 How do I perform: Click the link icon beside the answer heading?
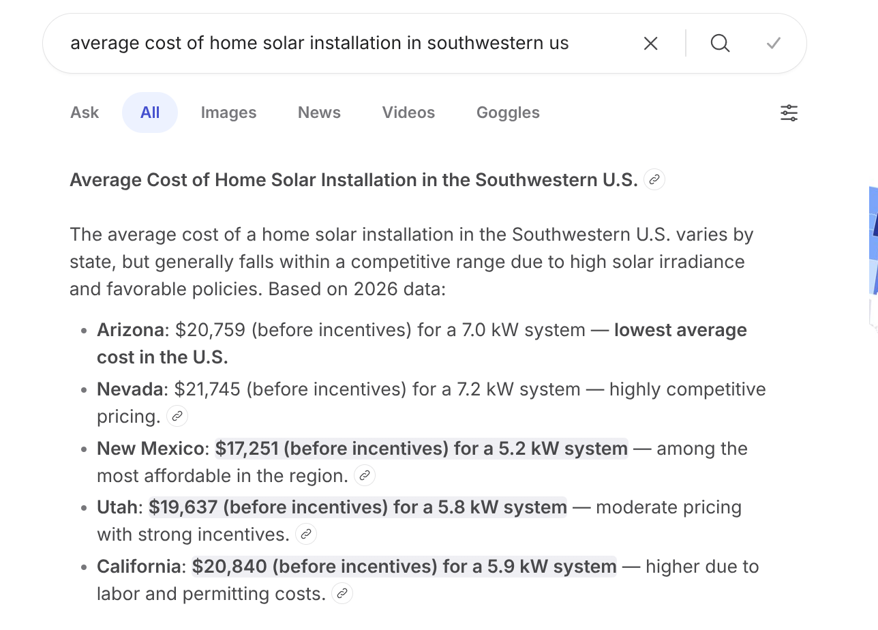[x=654, y=180]
